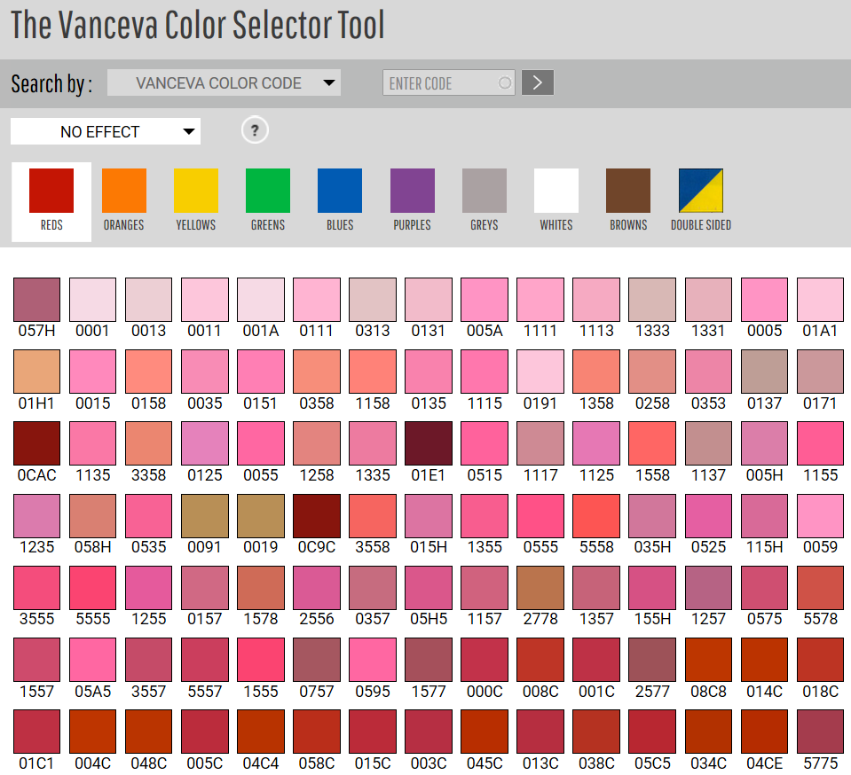Show the Purples color category
851x775 pixels.
(x=413, y=200)
